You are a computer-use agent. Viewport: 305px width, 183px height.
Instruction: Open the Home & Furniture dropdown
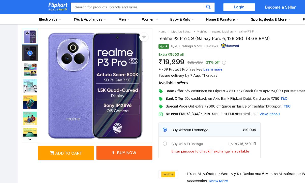click(x=222, y=19)
